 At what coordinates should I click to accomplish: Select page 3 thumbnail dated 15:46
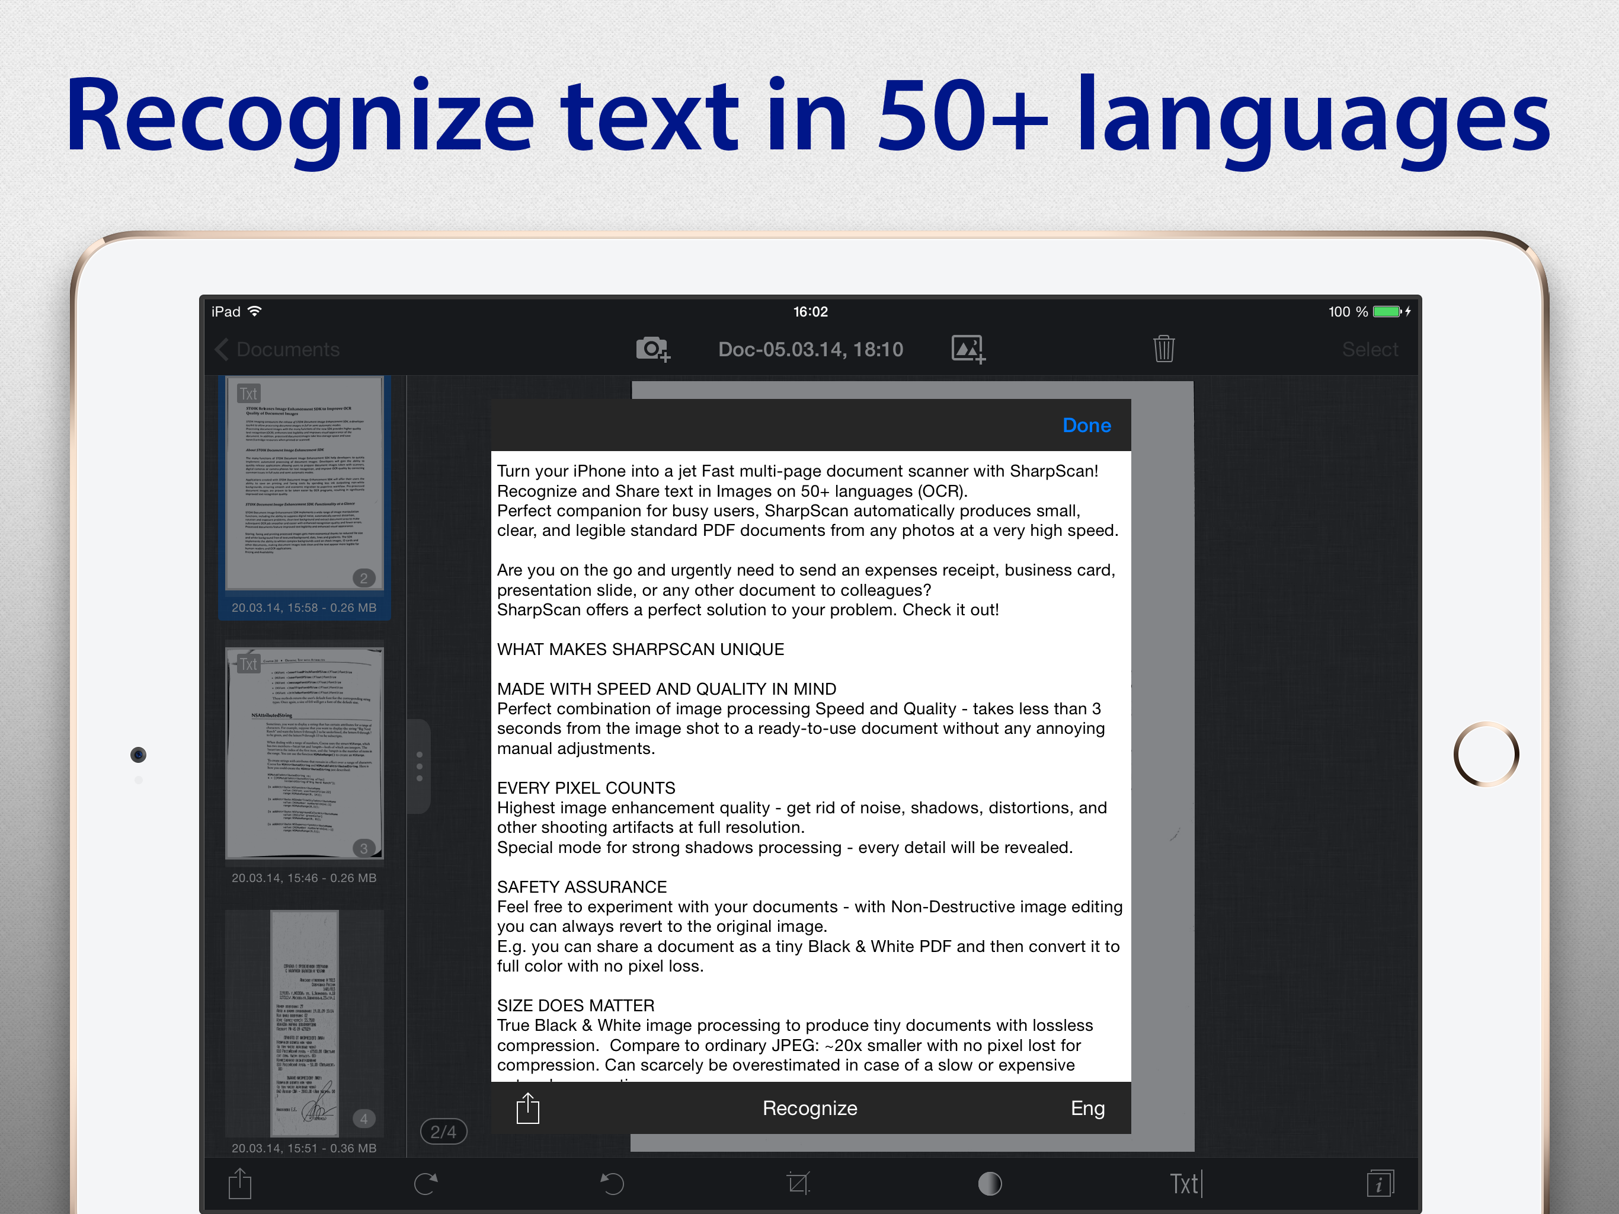(x=305, y=754)
